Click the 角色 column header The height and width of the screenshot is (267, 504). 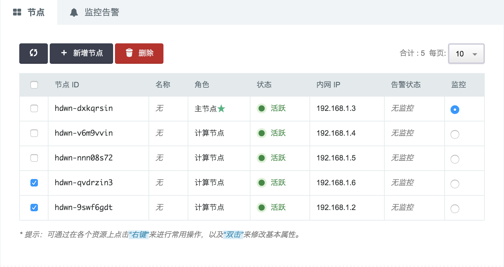coord(202,85)
